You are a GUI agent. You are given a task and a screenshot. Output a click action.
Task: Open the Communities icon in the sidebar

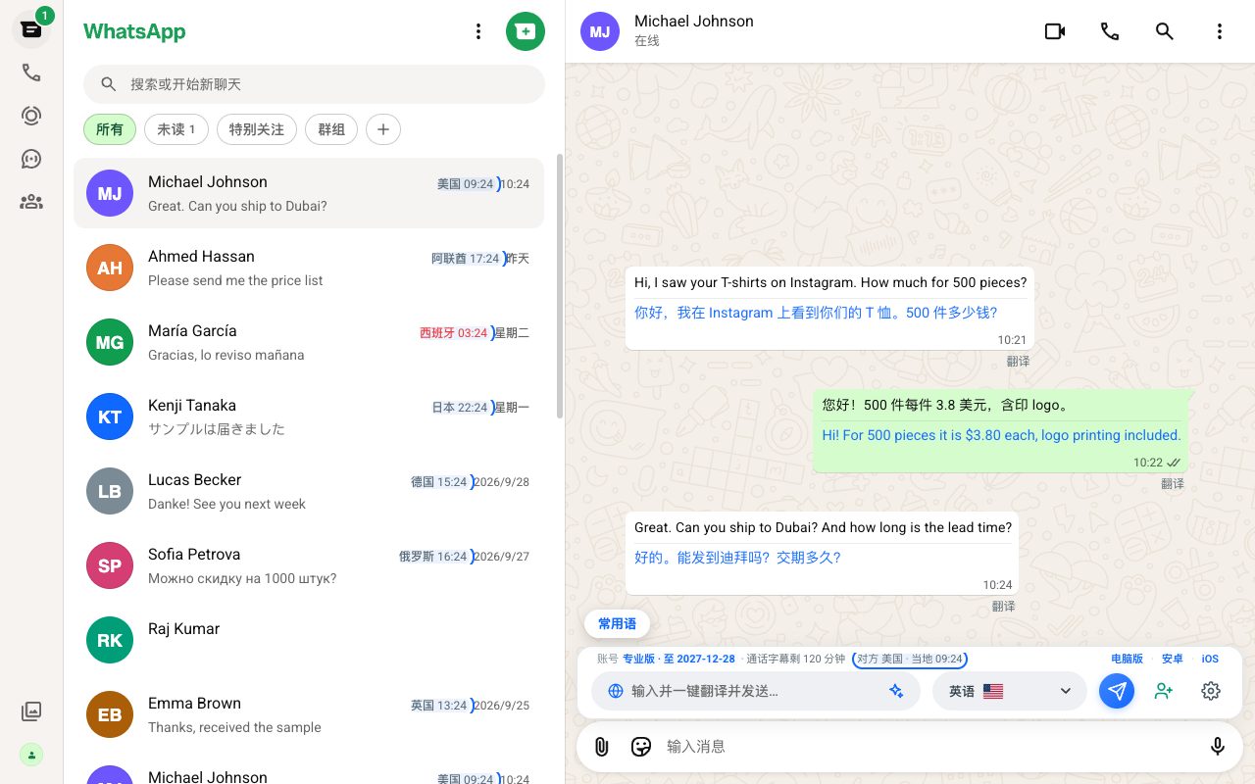(31, 202)
